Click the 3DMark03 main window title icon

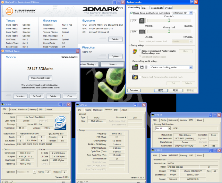[2, 2]
